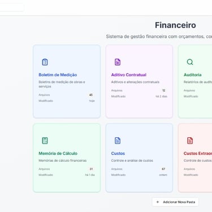The height and width of the screenshot is (212, 212).
Task: Click the Modificado ontem value in Custos
Action: pos(163,175)
